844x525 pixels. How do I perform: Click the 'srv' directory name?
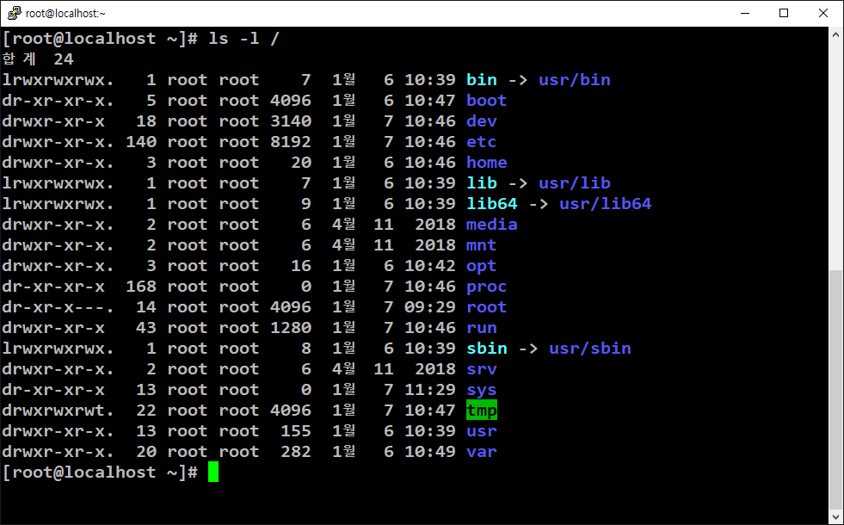tap(481, 369)
